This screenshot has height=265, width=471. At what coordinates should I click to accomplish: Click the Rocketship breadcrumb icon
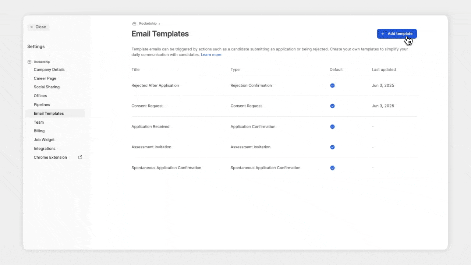point(134,24)
